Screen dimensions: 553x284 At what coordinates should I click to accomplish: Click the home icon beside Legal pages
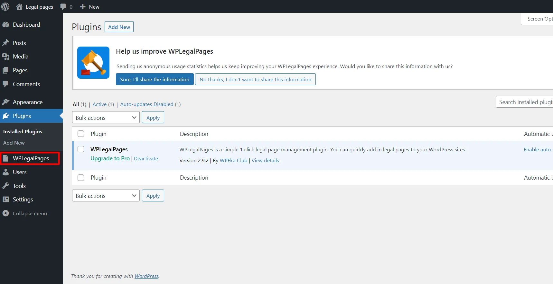[19, 7]
